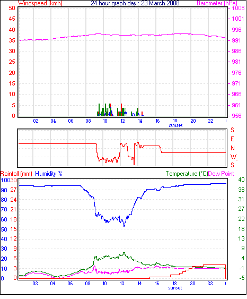This screenshot has width=247, height=299.
Task: Click the 22 hour tick on top graph
Action: pos(210,121)
